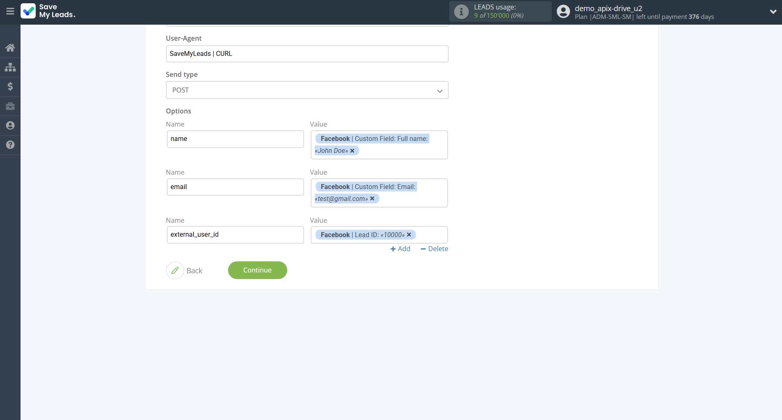Open the sidebar hamburger menu
The width and height of the screenshot is (782, 420).
tap(10, 11)
